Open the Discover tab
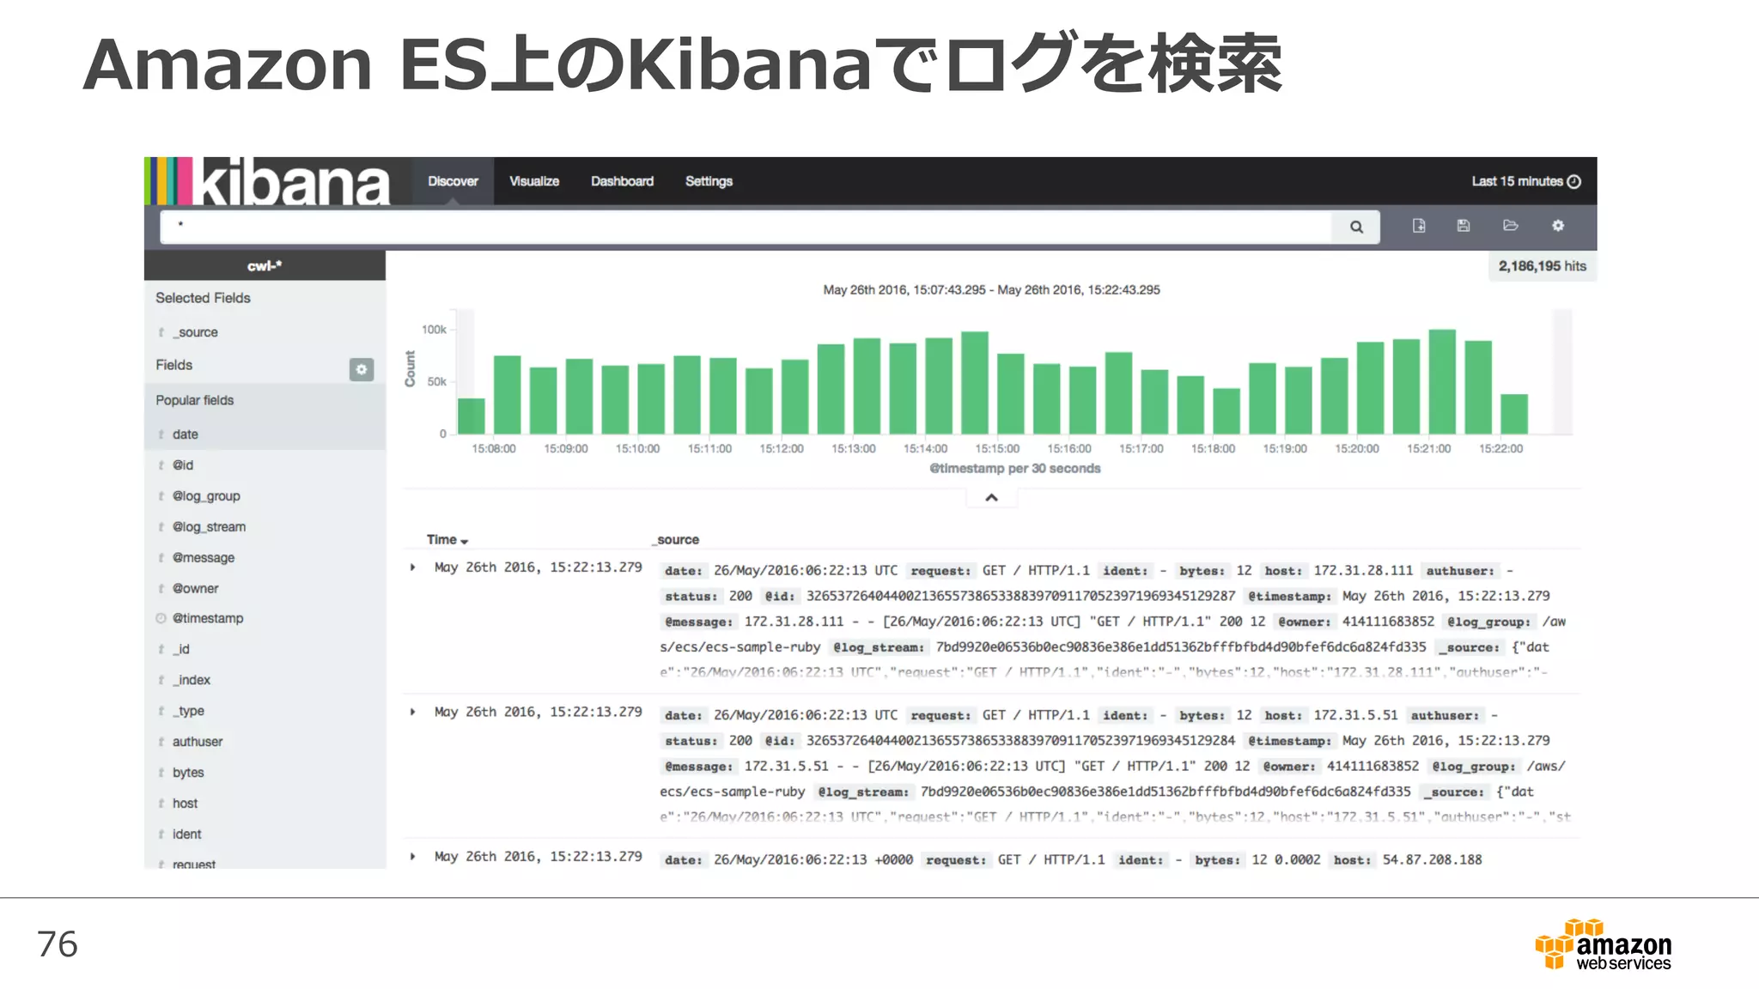1759x989 pixels. (x=453, y=181)
